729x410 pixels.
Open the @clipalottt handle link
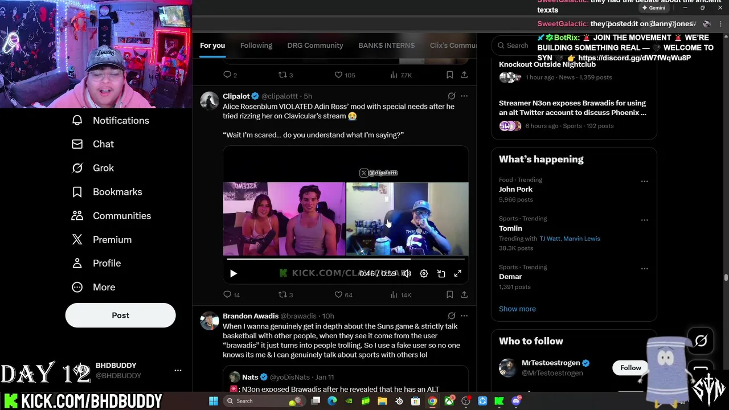tap(280, 96)
